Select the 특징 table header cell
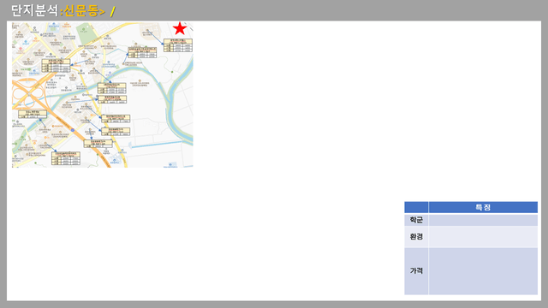Viewport: 548px width, 308px height. pyautogui.click(x=483, y=207)
